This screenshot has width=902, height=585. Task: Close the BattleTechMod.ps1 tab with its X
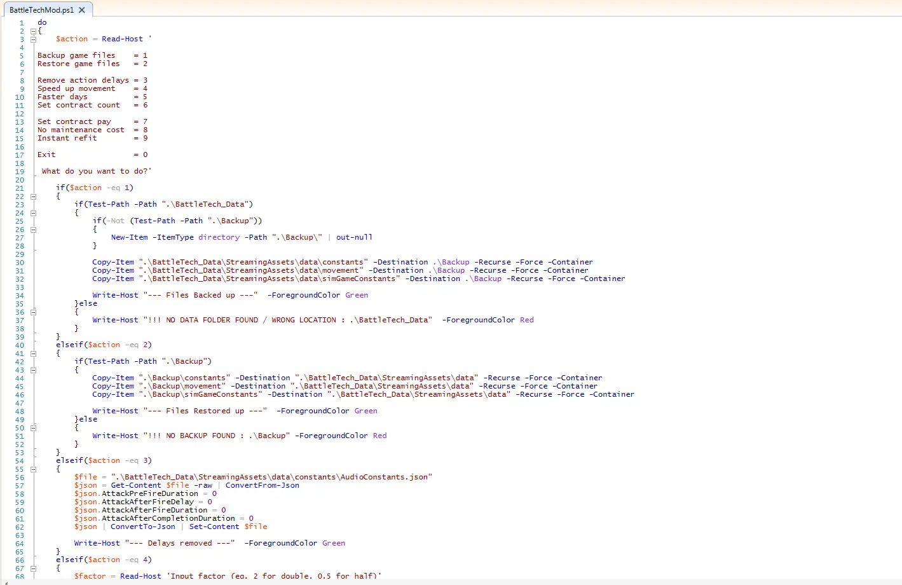pyautogui.click(x=82, y=10)
